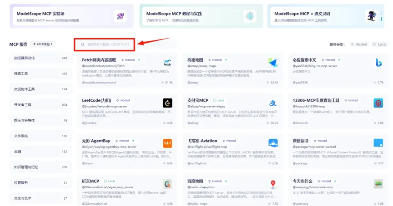The height and width of the screenshot is (206, 393).
Task: Select the 文件系统 category
Action: tap(40, 136)
